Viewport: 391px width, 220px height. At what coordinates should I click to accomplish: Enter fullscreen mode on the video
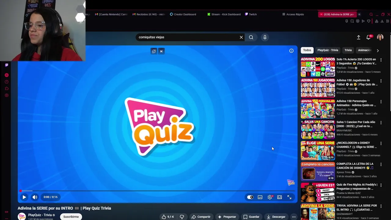[289, 197]
